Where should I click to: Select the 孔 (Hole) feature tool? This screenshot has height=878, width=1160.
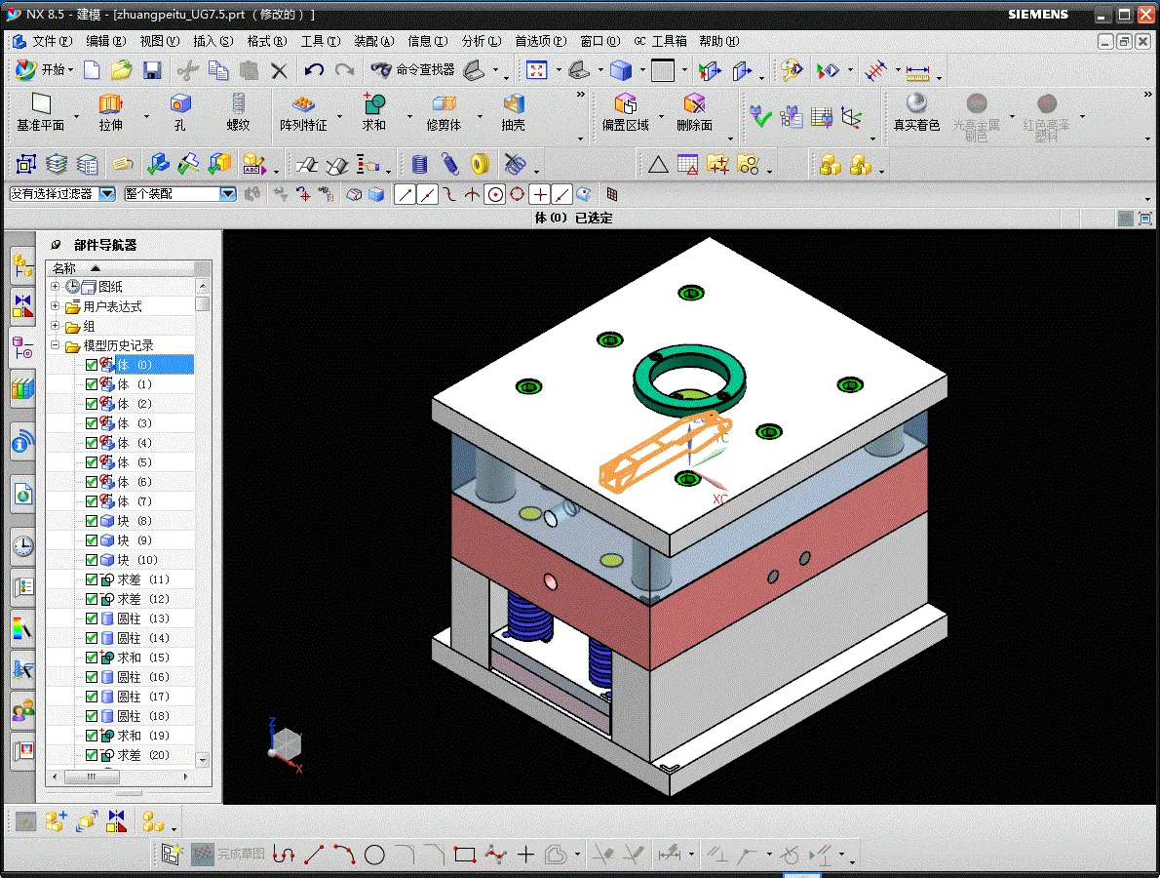[x=180, y=112]
